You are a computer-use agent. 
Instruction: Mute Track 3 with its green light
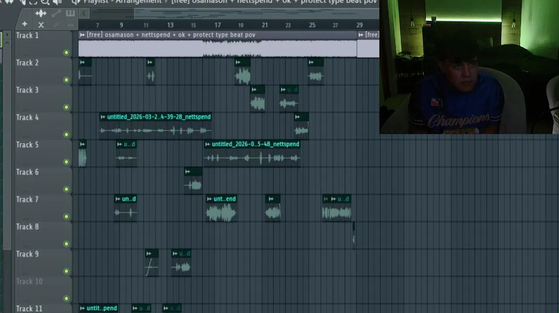pyautogui.click(x=66, y=107)
